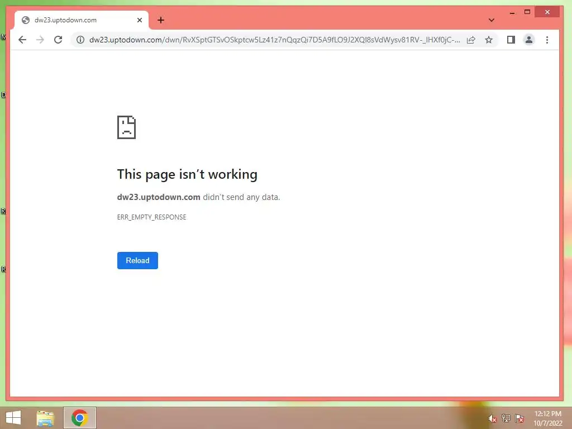Image resolution: width=572 pixels, height=429 pixels.
Task: Open the Windows Start button
Action: pyautogui.click(x=13, y=418)
